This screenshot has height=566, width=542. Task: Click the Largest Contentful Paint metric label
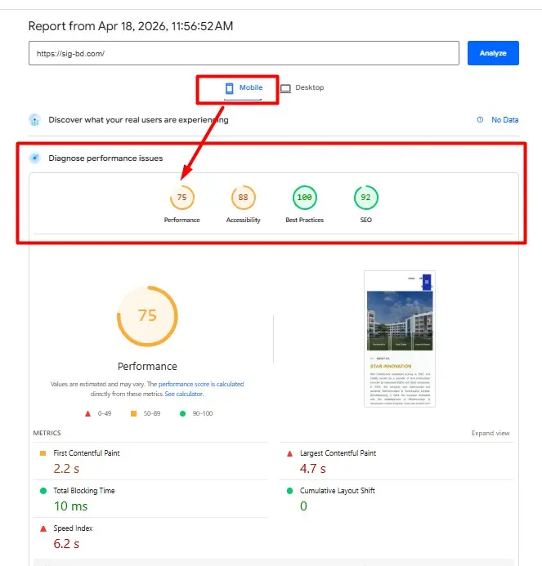click(x=338, y=453)
